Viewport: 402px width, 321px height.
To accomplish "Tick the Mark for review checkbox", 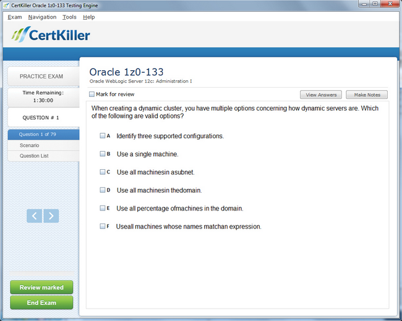I will [92, 94].
